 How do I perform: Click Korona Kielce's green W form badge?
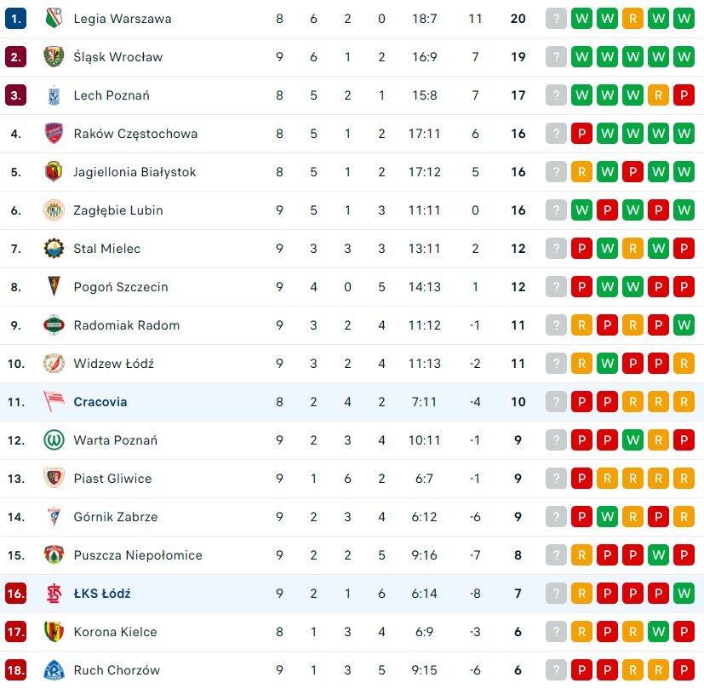pos(658,632)
